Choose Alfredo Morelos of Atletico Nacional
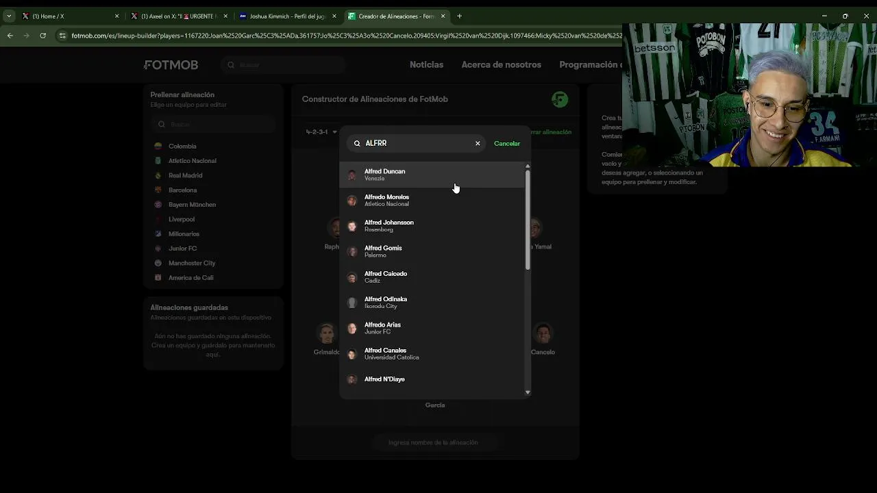Viewport: 877px width, 493px height. tap(432, 200)
